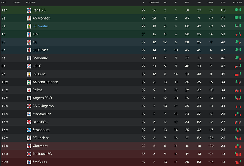Sort table by ÉQUIPE column header
This screenshot has height=166, width=244.
tap(31, 2)
